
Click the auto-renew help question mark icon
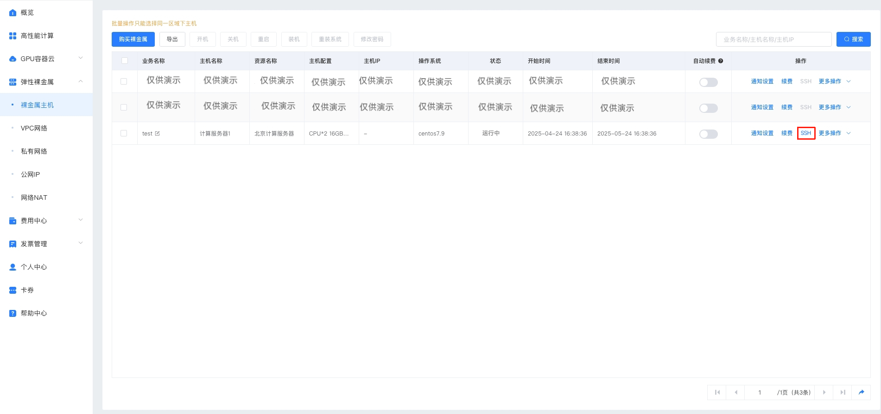point(721,61)
